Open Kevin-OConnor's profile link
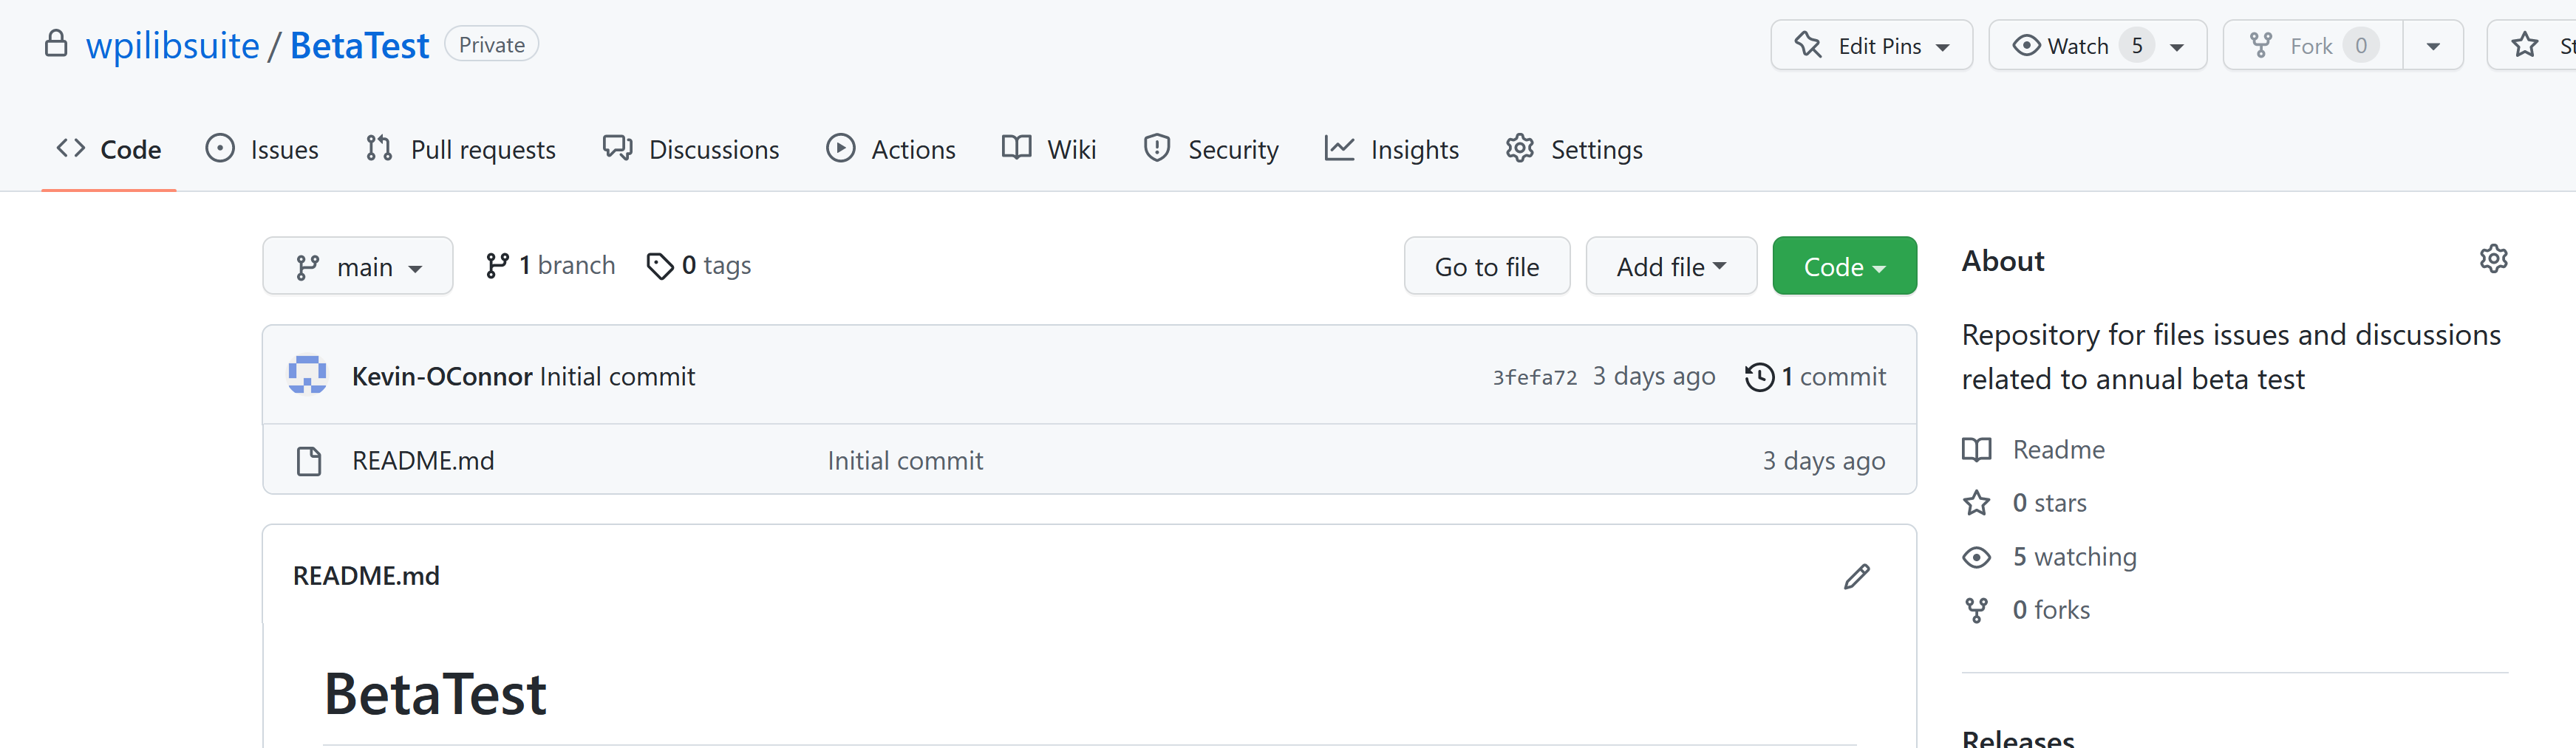The width and height of the screenshot is (2576, 748). pyautogui.click(x=442, y=377)
